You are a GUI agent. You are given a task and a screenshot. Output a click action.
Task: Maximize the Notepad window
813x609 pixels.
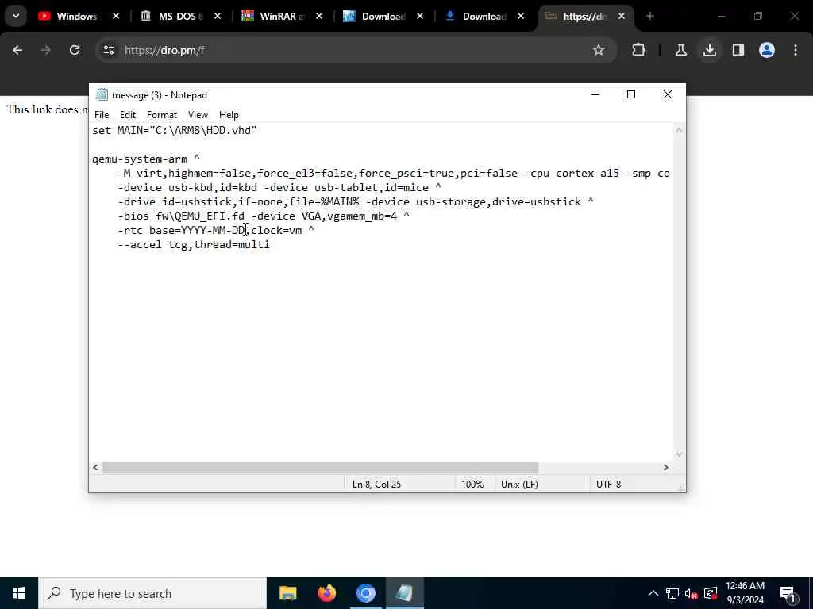point(631,95)
